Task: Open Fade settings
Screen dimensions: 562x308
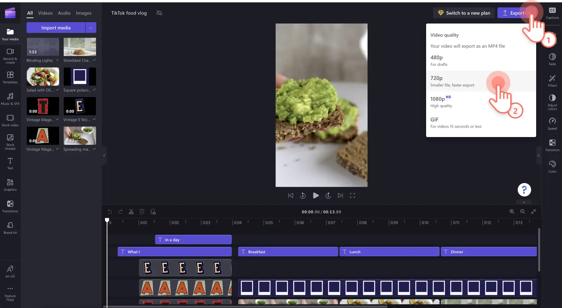Action: pyautogui.click(x=552, y=59)
